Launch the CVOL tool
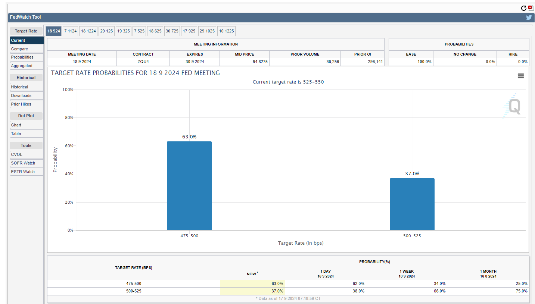535x304 pixels. pos(27,154)
